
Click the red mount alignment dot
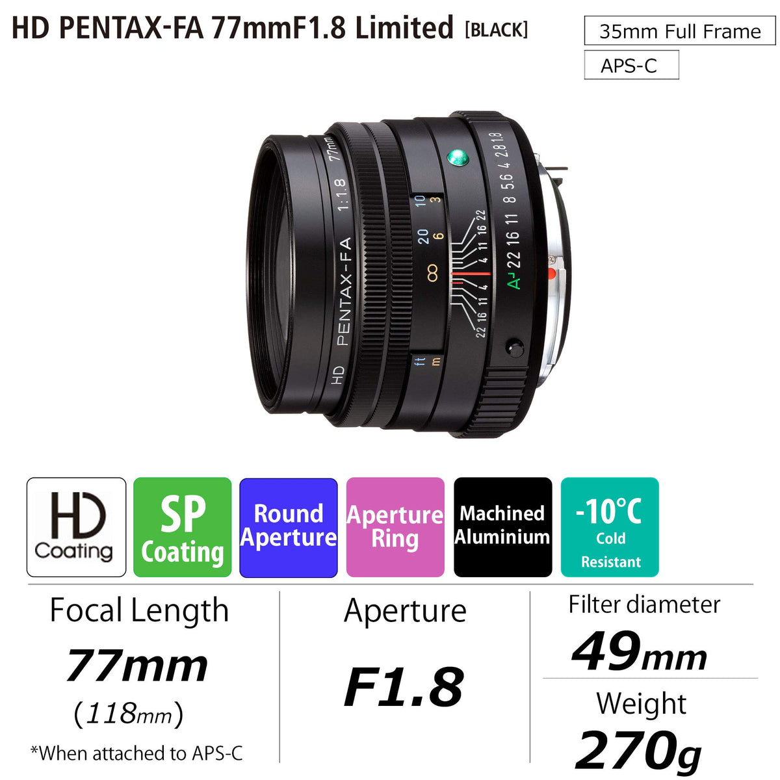pyautogui.click(x=552, y=273)
